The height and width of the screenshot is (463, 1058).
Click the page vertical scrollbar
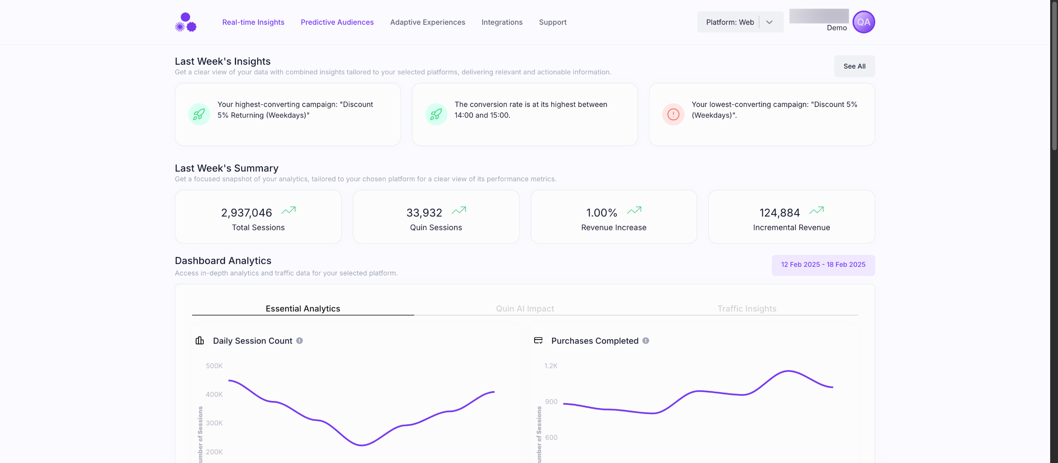[x=1054, y=76]
